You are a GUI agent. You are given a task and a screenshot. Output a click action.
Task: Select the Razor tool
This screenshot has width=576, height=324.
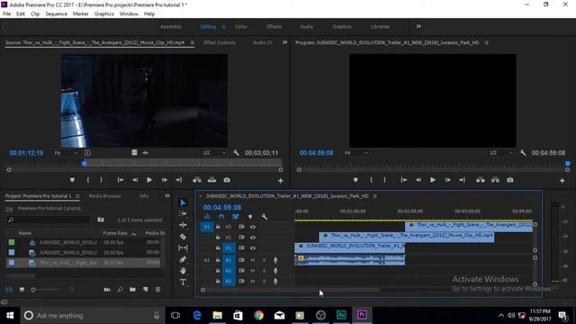click(183, 237)
